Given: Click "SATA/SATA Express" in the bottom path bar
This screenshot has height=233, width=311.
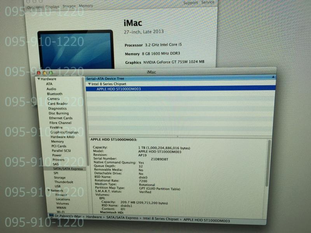Looking at the screenshot, I should [x=122, y=218].
